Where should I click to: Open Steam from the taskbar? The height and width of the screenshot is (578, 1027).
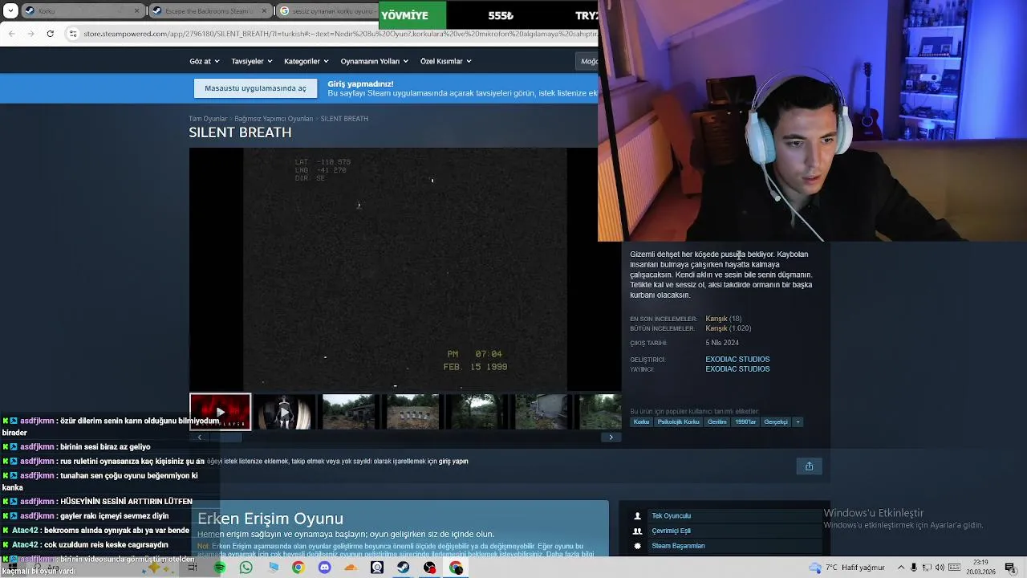tap(403, 568)
